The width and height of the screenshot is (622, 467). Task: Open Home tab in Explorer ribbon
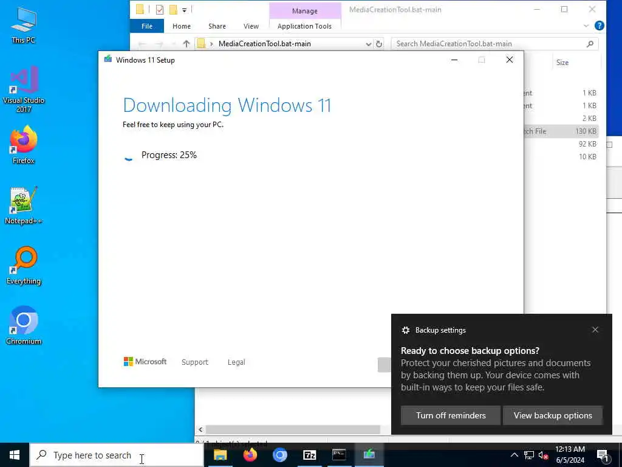click(181, 26)
